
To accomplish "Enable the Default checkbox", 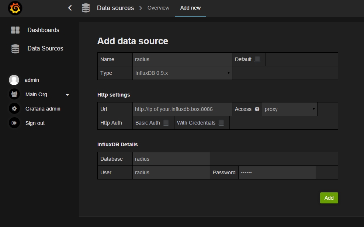I will coord(257,59).
